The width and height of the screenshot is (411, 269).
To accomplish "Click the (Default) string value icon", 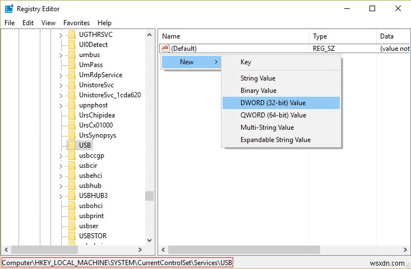I will point(165,48).
